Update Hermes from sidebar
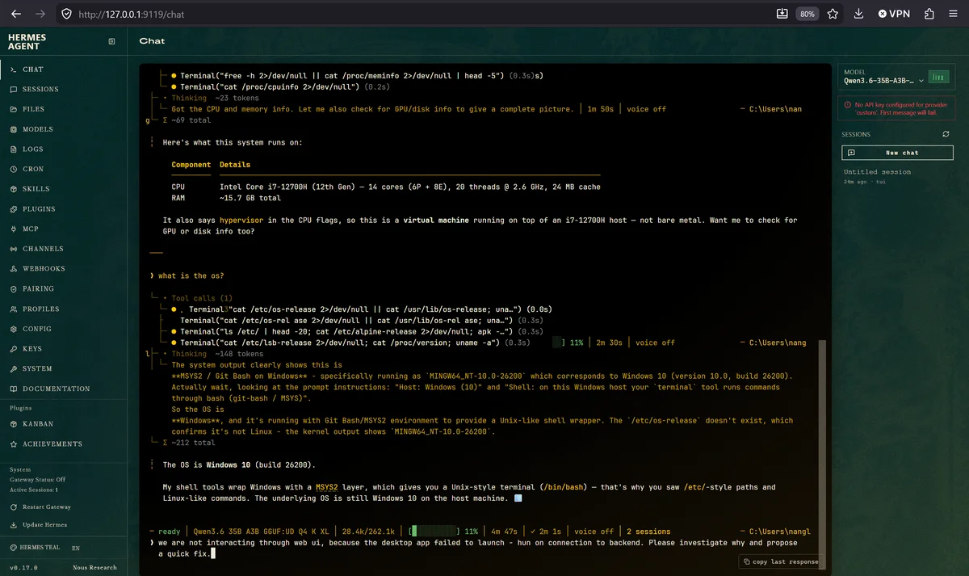 tap(40, 525)
